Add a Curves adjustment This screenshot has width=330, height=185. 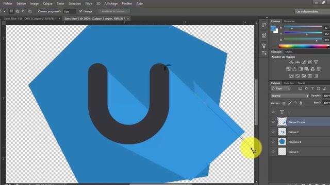coord(304,62)
